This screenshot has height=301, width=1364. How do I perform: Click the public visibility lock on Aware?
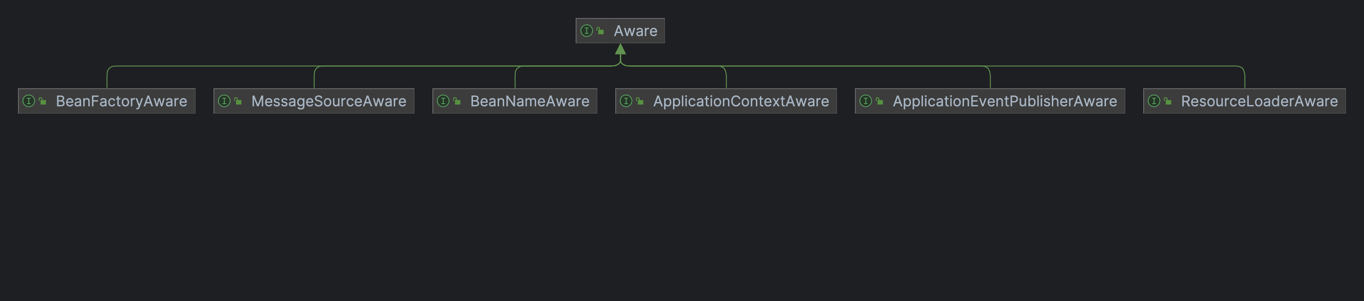(x=600, y=31)
